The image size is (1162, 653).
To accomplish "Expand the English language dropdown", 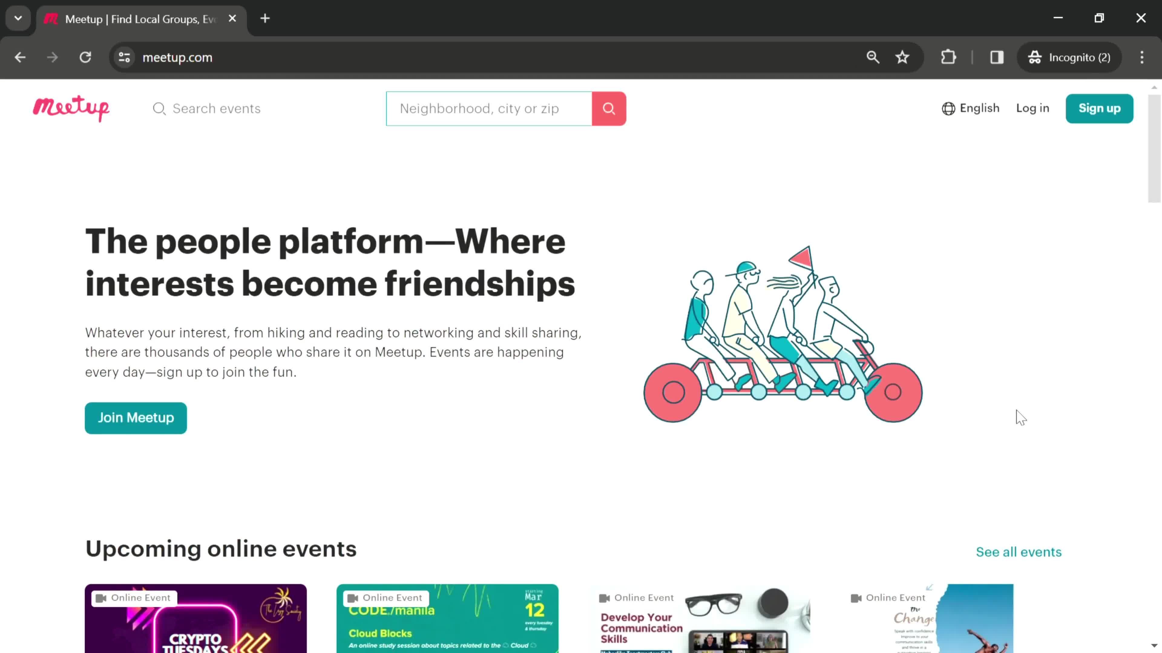I will point(970,108).
